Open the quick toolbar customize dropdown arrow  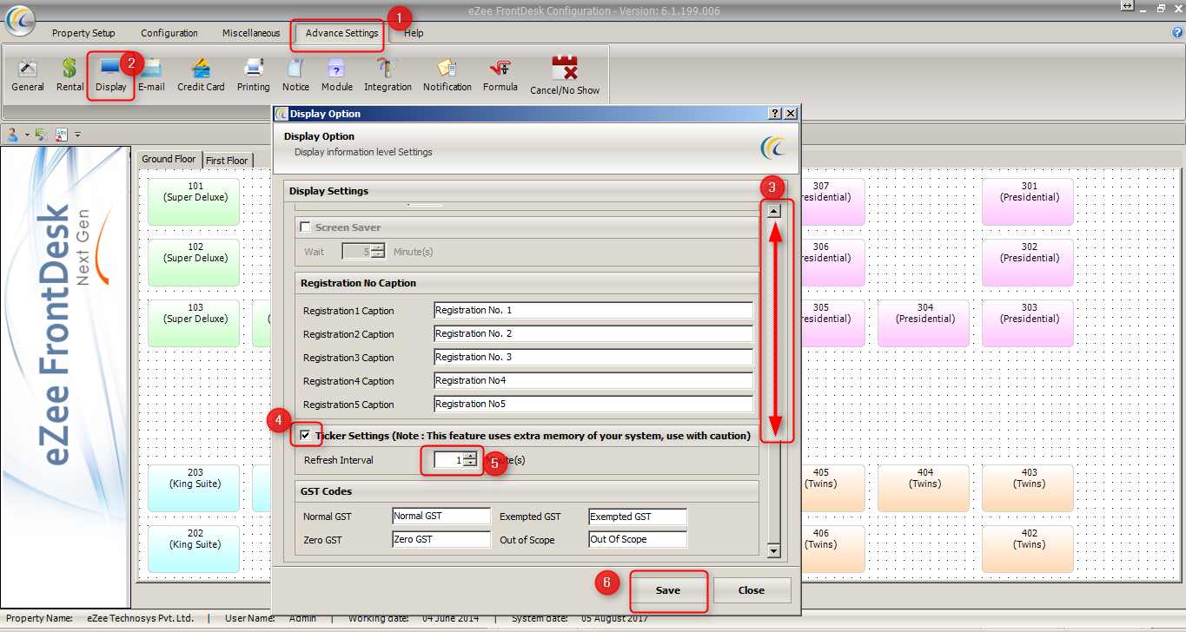coord(77,135)
